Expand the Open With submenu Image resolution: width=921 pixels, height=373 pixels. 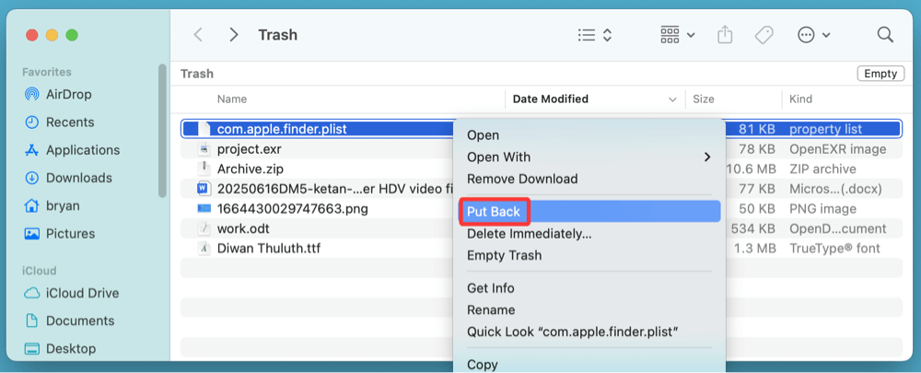(x=589, y=157)
